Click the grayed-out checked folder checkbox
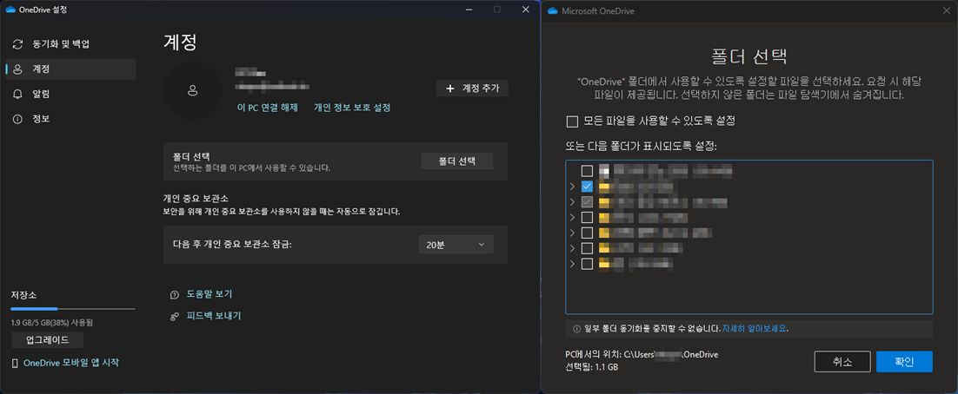Viewport: 958px width, 394px height. pyautogui.click(x=587, y=202)
